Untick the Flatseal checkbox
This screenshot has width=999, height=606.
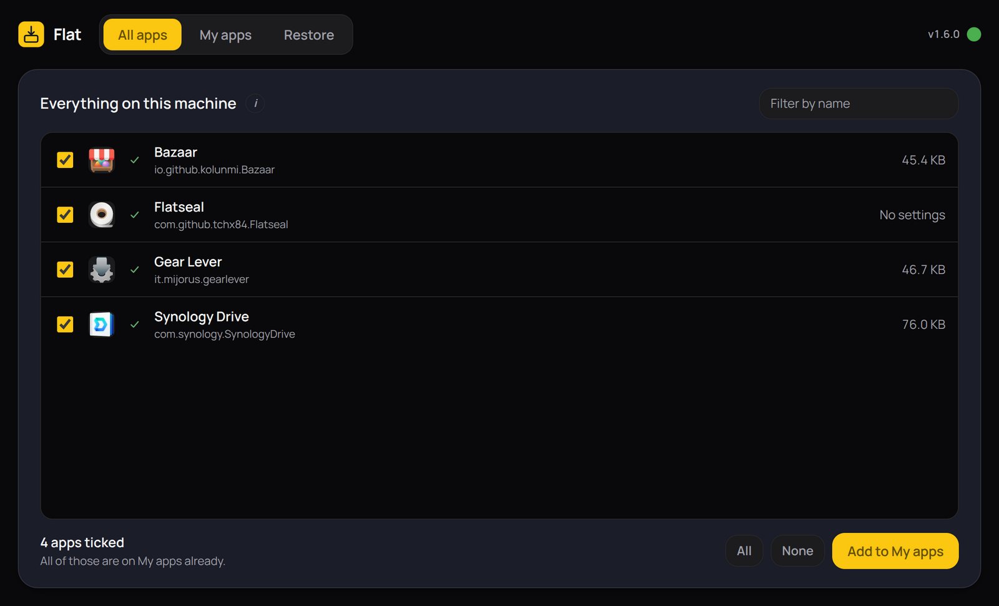65,215
